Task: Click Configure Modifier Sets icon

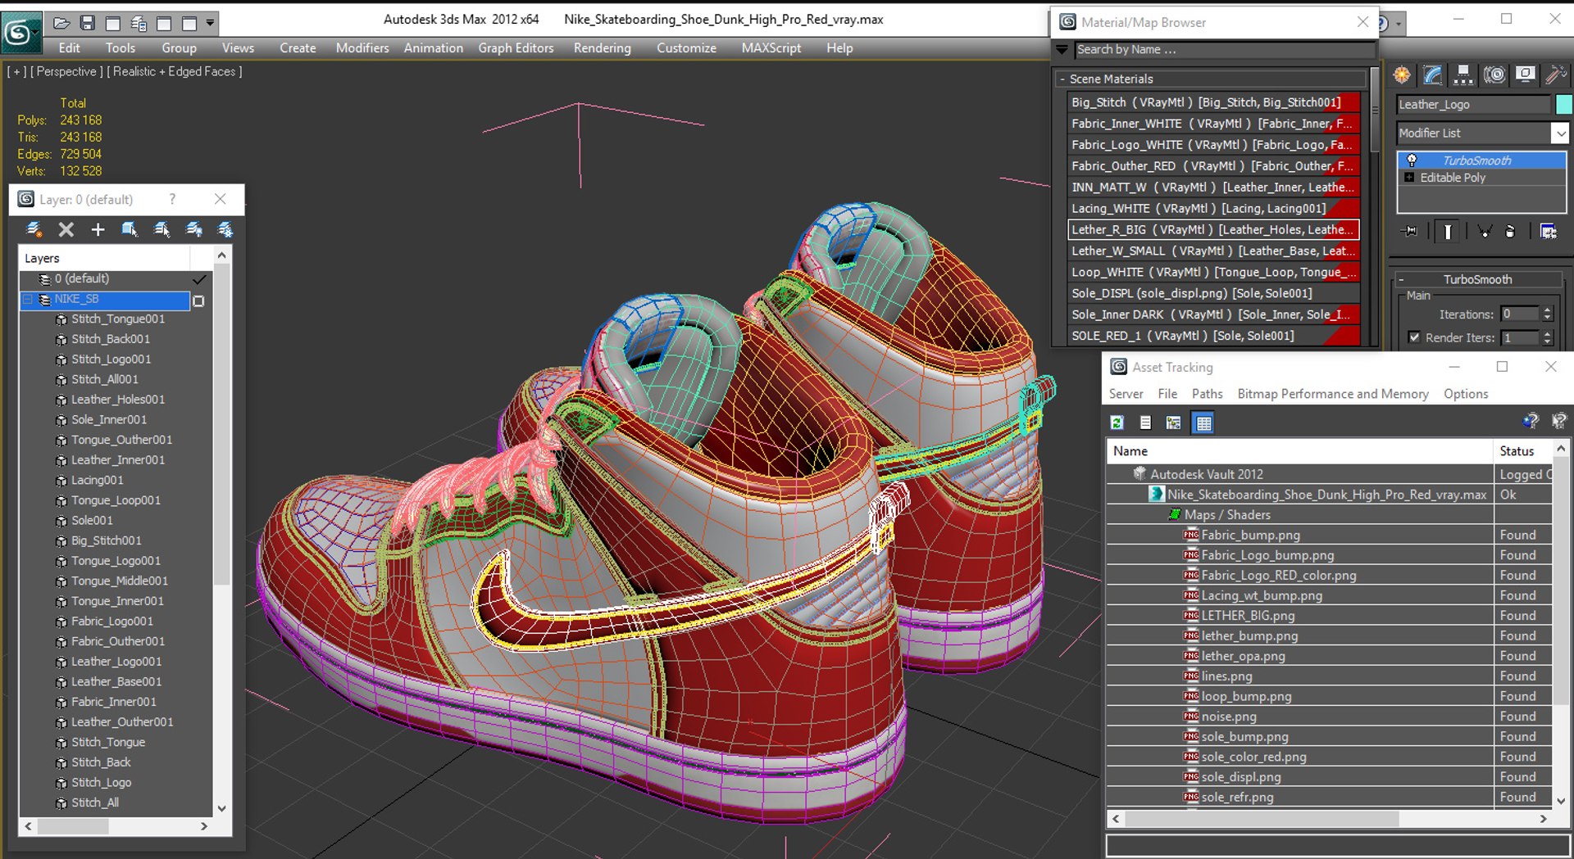Action: (x=1548, y=232)
